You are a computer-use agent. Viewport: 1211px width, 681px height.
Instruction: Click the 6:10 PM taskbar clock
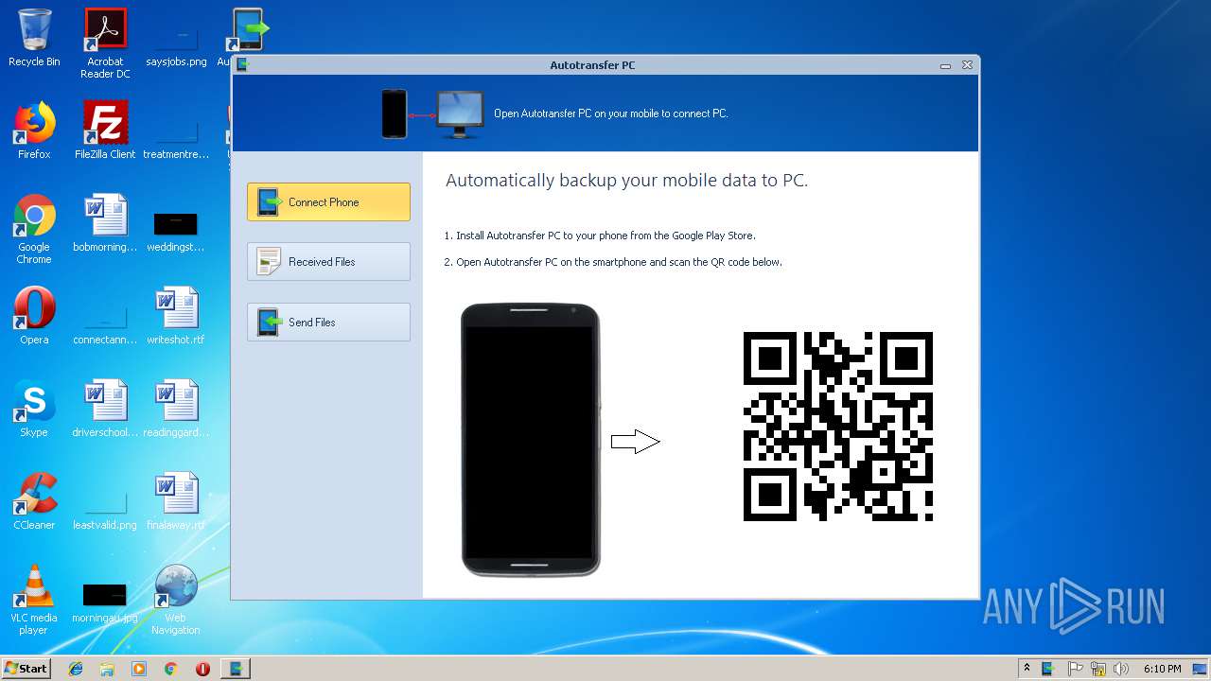(1162, 669)
